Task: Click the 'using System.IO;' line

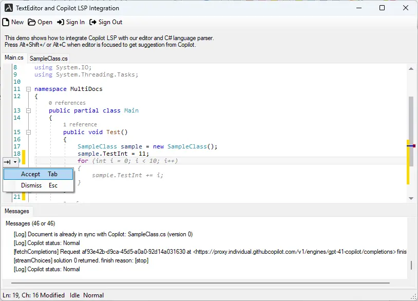Action: (63, 67)
